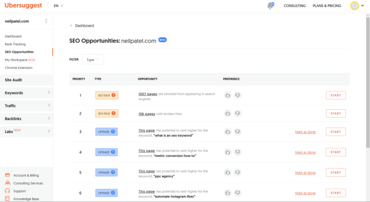Open the neilpatel.com project switcher
Image resolution: width=370 pixels, height=202 pixels.
[x=26, y=21]
